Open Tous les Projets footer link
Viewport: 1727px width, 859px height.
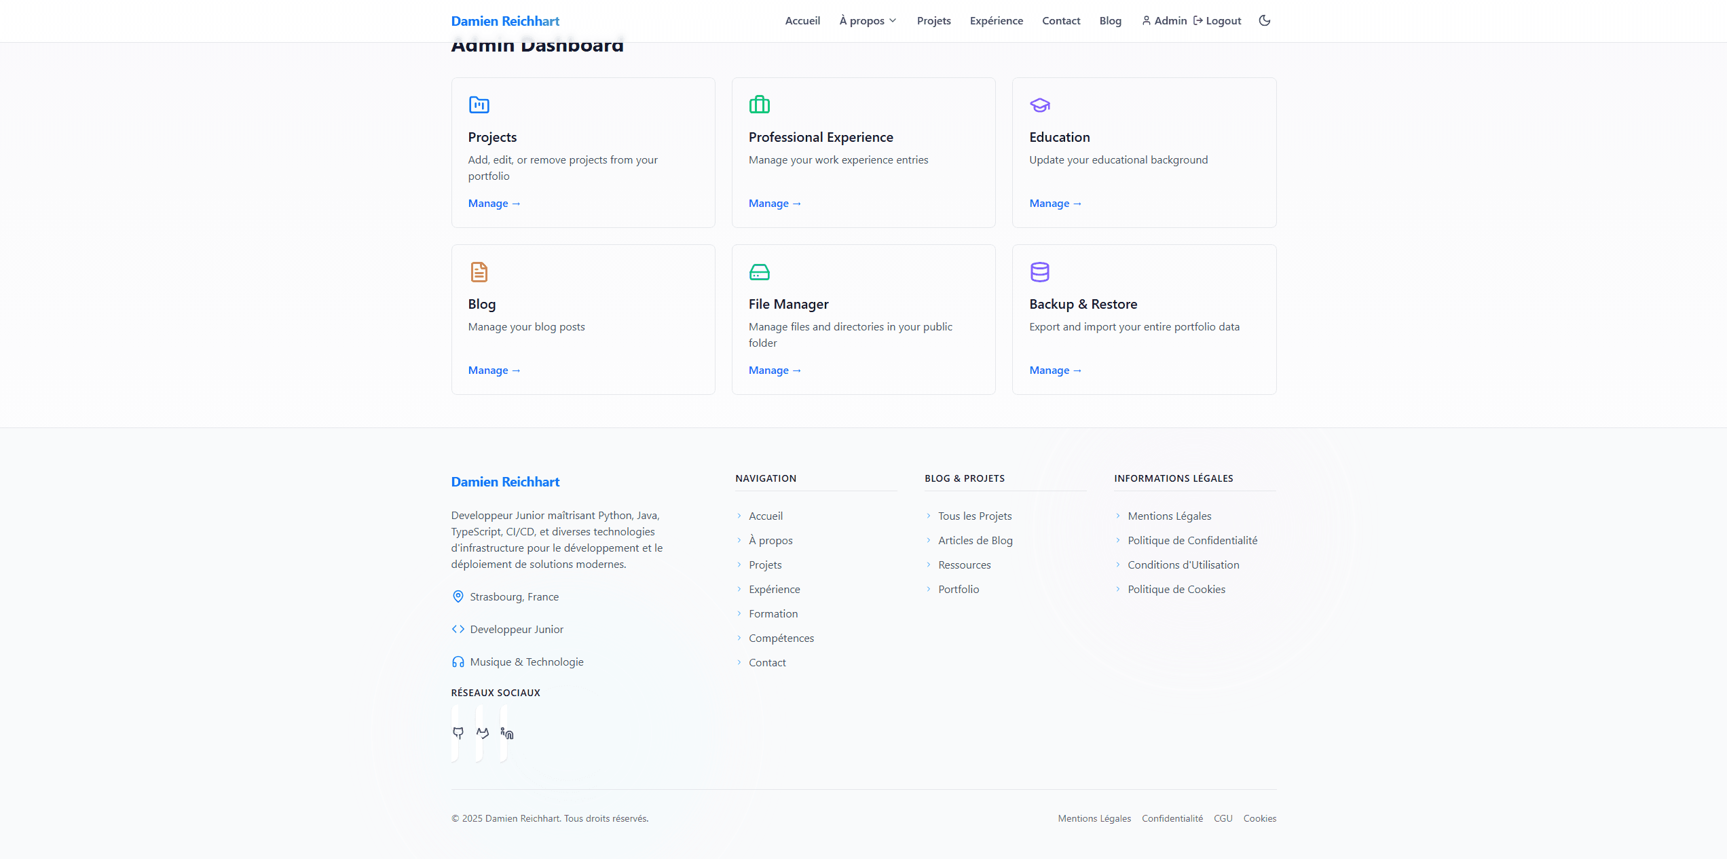tap(975, 516)
